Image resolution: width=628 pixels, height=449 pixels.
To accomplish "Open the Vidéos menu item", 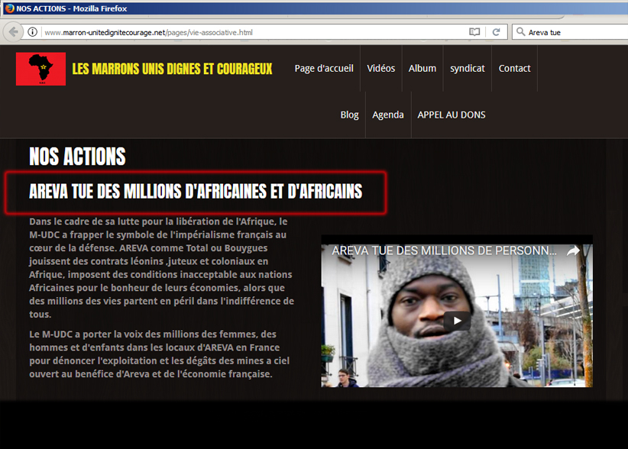I will tap(381, 69).
